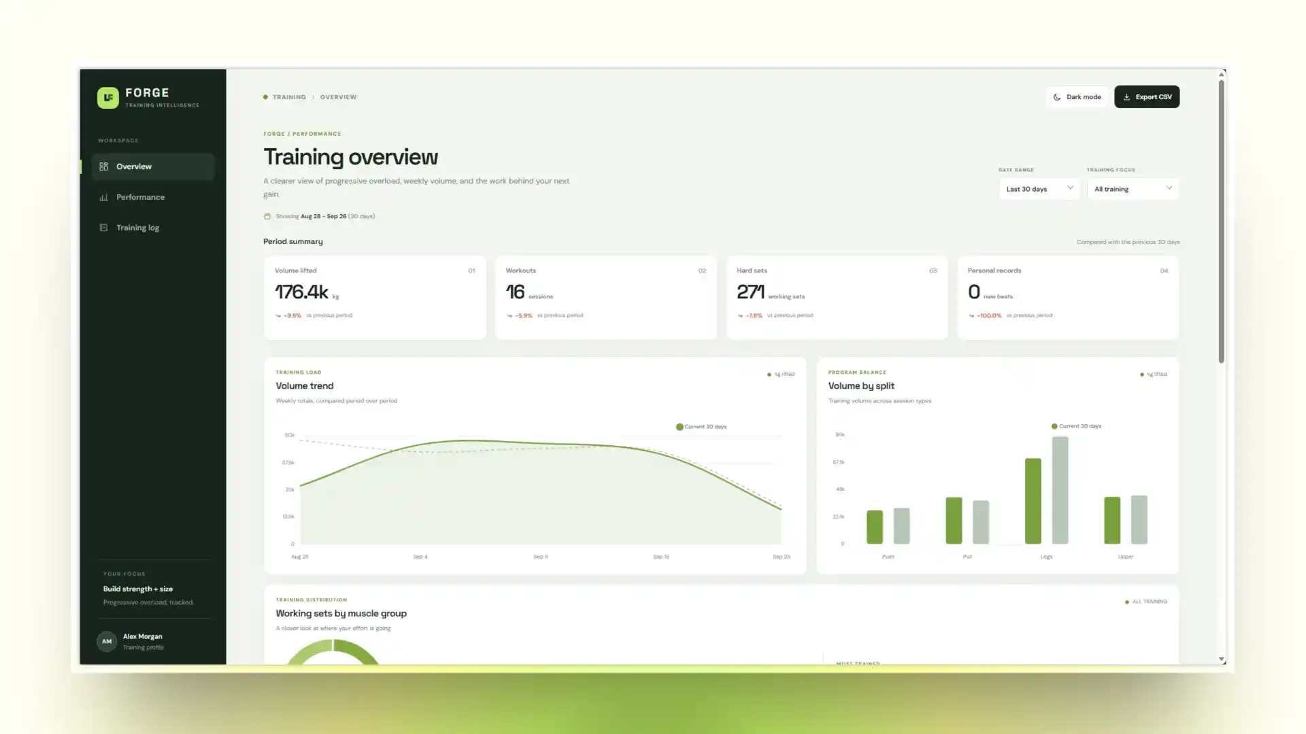Click the scrollbar up arrow
The width and height of the screenshot is (1306, 734).
point(1222,74)
